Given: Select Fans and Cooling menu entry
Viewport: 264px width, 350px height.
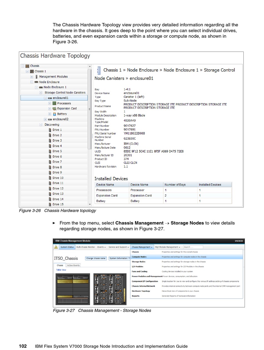Looking at the screenshot, I should click(x=187, y=272).
